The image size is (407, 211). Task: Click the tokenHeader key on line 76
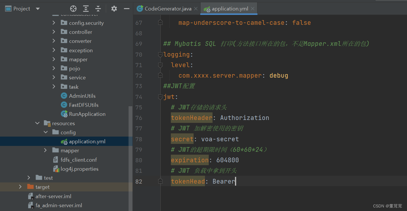pos(192,118)
